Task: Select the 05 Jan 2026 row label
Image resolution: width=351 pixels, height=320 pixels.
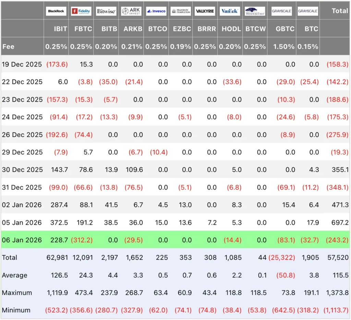Action: click(22, 223)
